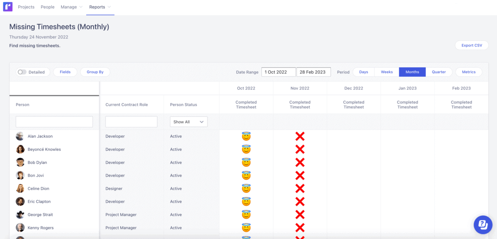Click the Export CSV button
This screenshot has height=239, width=497.
[471, 45]
